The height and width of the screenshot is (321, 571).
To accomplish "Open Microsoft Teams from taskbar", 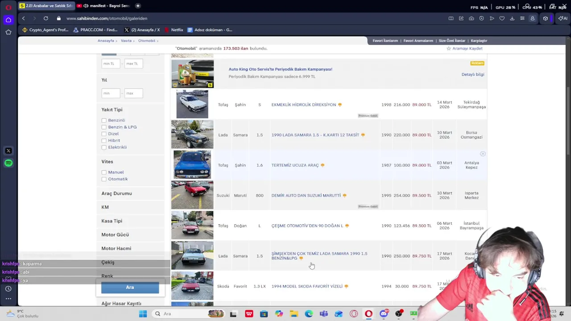I will [324, 314].
